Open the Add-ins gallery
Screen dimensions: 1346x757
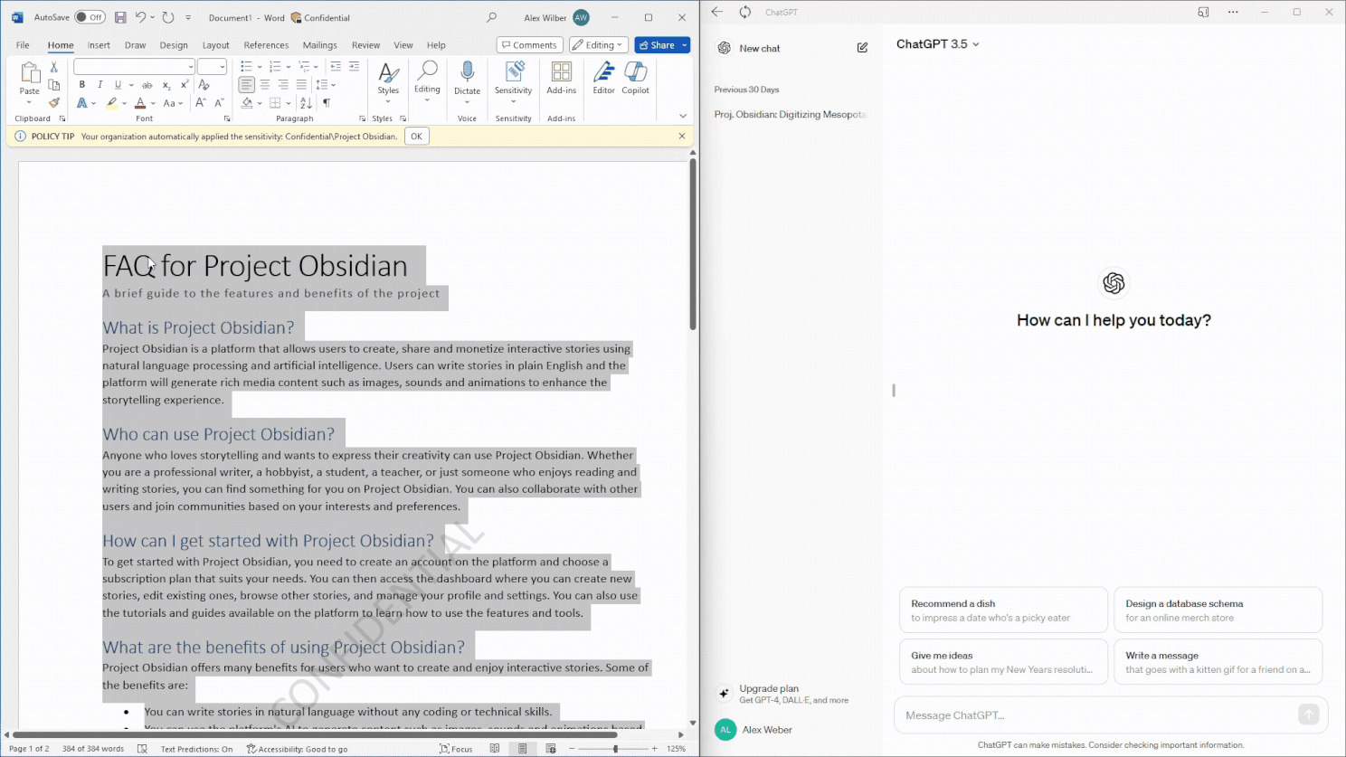coord(561,78)
